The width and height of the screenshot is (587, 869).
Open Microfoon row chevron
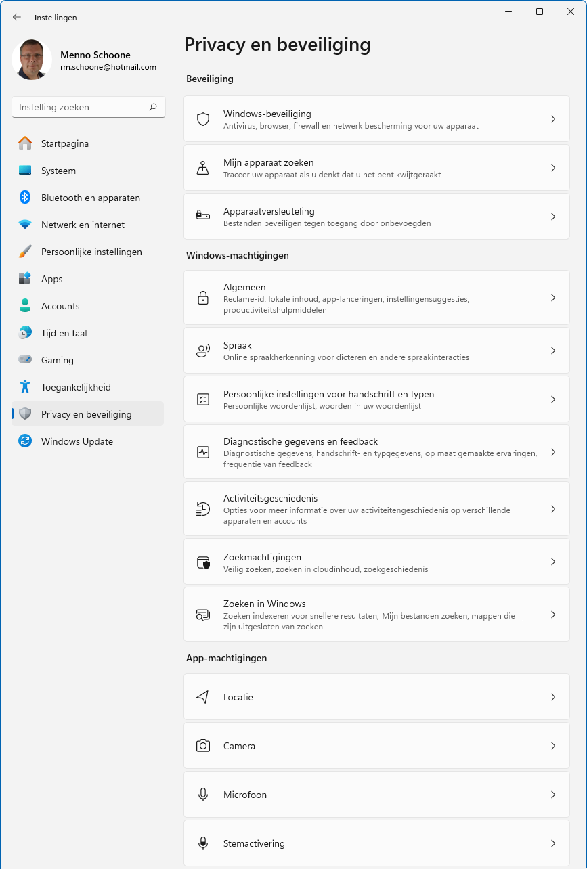[x=553, y=795]
